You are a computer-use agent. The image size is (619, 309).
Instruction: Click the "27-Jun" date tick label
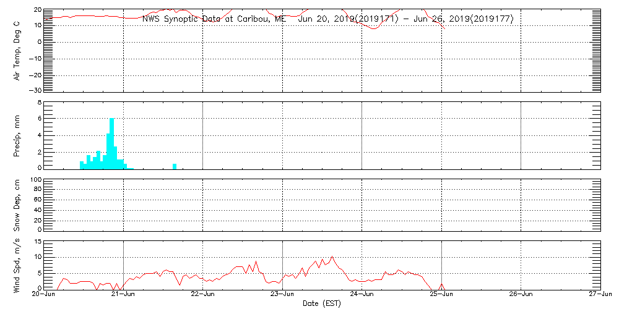coord(600,295)
